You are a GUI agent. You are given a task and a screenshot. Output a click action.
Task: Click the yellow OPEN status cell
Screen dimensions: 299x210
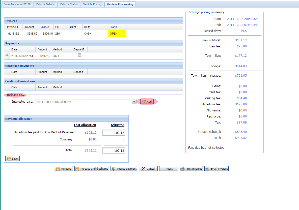(117, 34)
